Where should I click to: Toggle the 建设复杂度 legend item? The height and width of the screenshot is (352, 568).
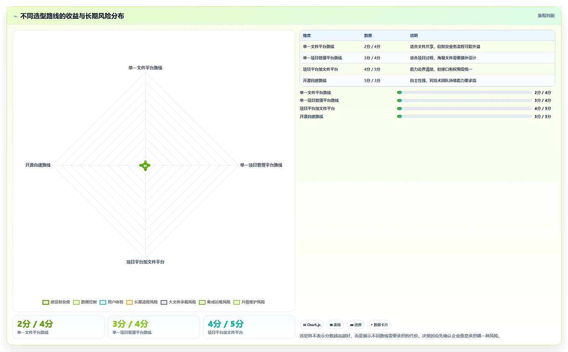coord(56,302)
